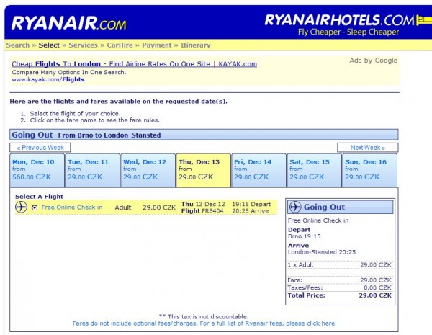Viewport: 432px width, 335px height.
Task: Click the airplane icon in the flight row
Action: (x=21, y=207)
